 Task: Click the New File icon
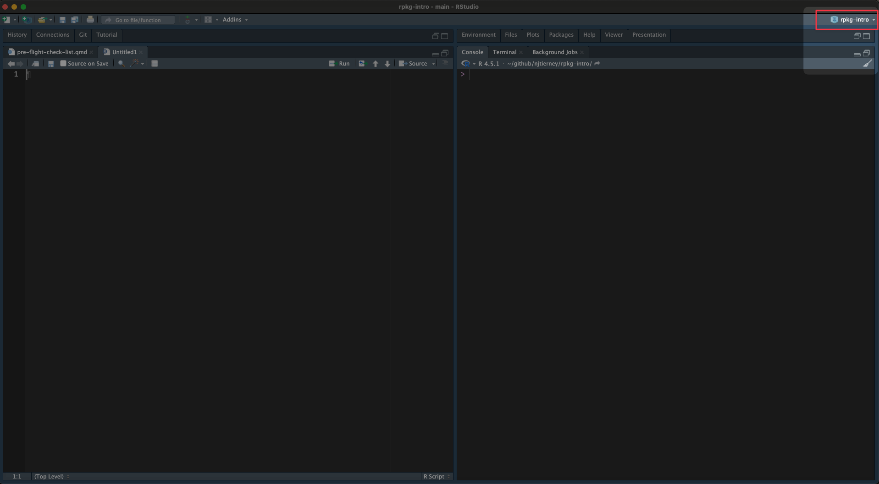[x=6, y=20]
